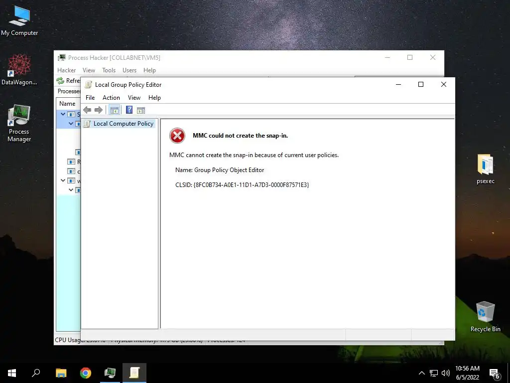This screenshot has width=510, height=383.
Task: Click the Windows Start button
Action: [12, 373]
